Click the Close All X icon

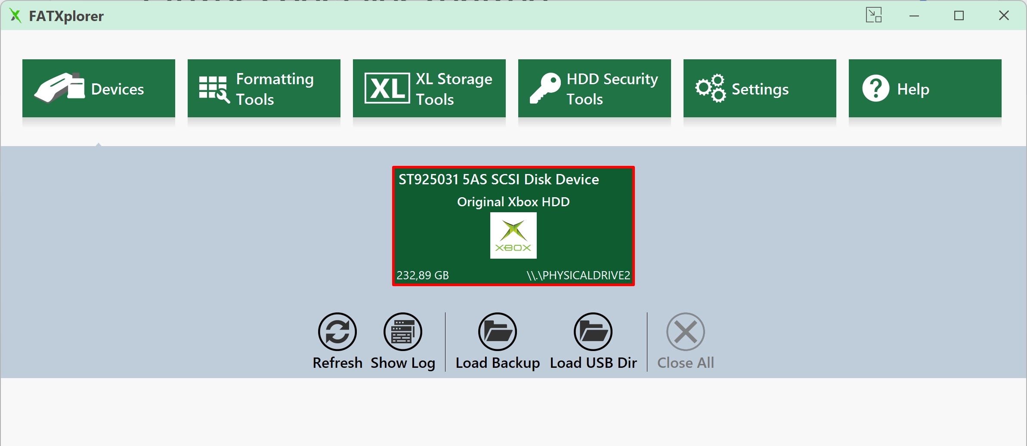(x=686, y=332)
